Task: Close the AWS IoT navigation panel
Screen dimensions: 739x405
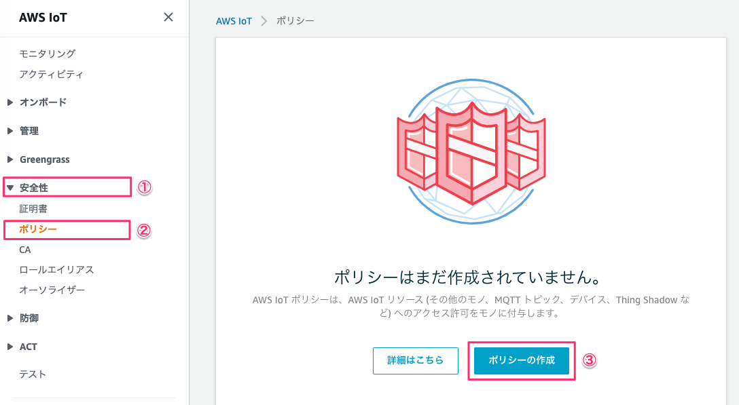Action: click(x=168, y=17)
